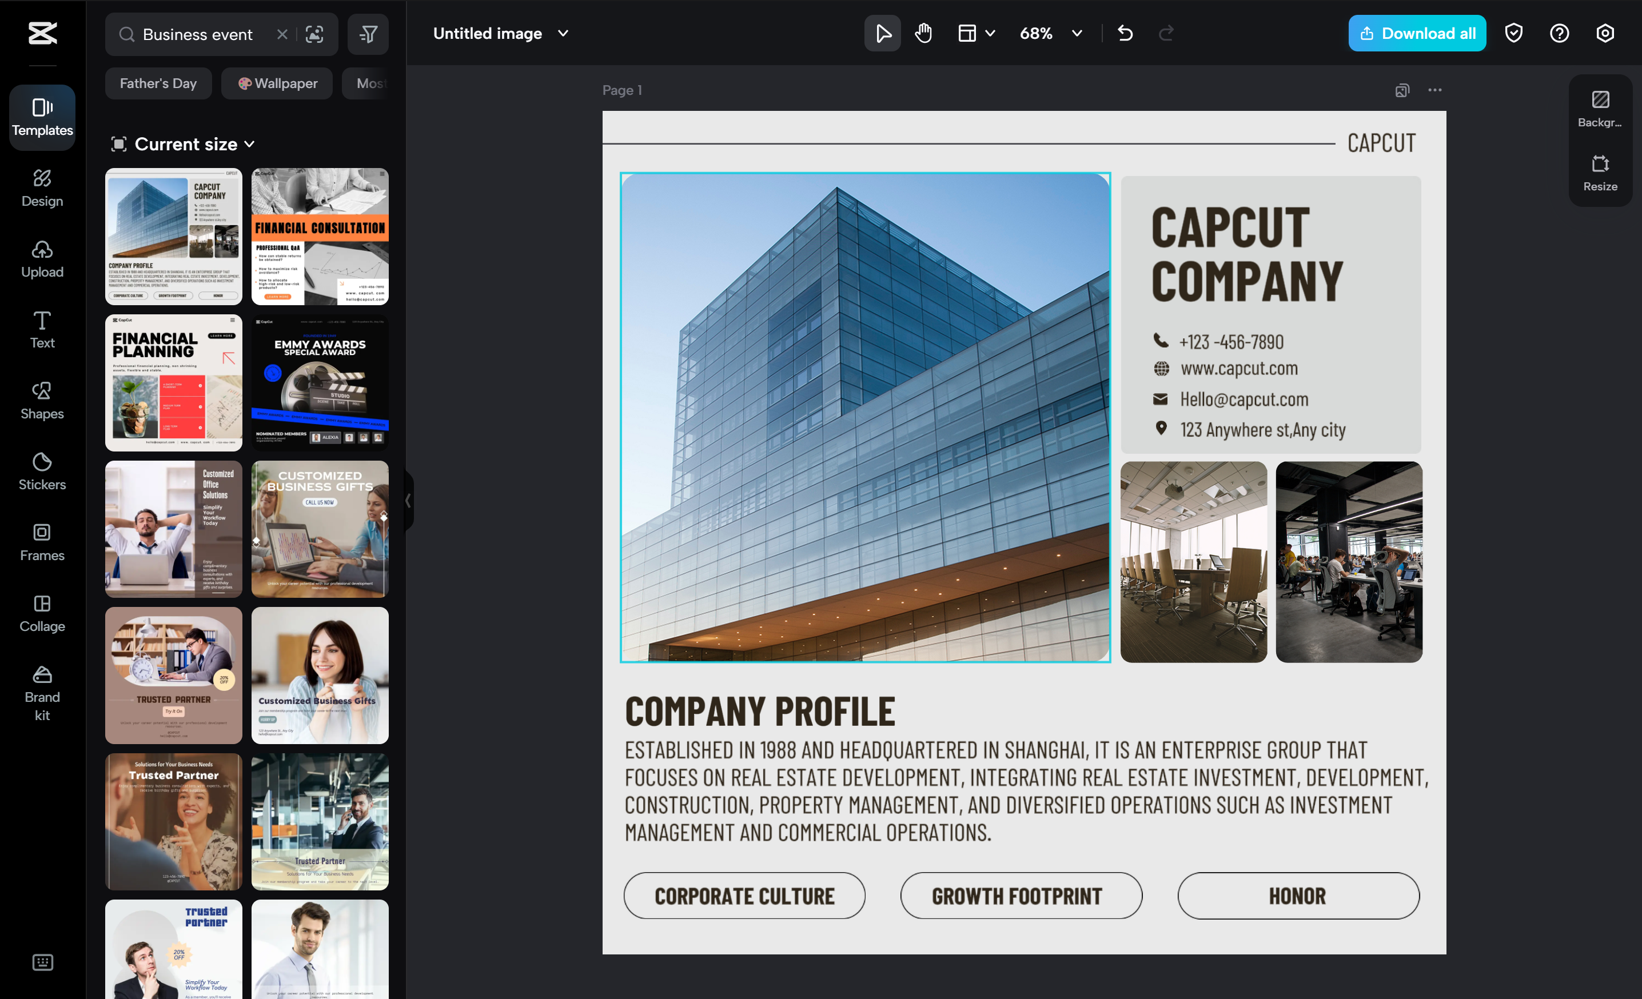The image size is (1642, 999).
Task: Click the Undo arrow
Action: tap(1125, 33)
